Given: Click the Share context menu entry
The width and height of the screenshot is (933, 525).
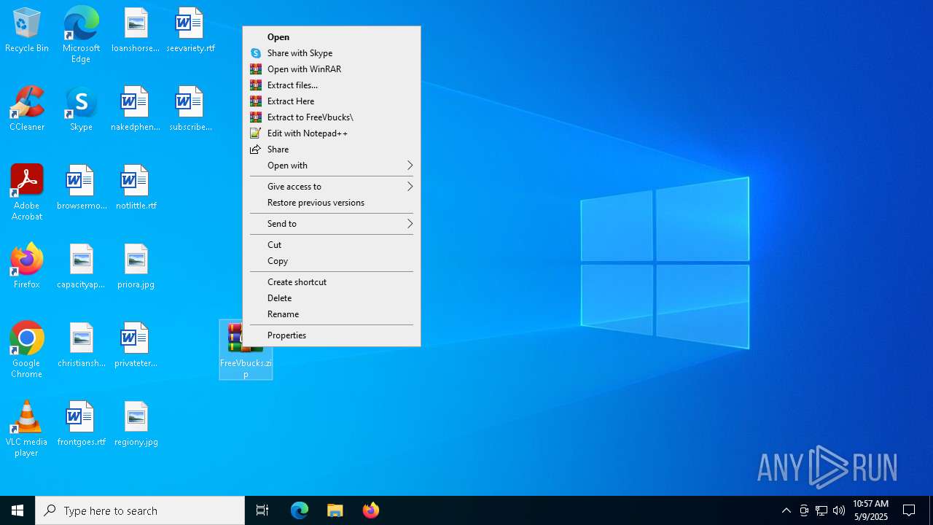Looking at the screenshot, I should [332, 149].
